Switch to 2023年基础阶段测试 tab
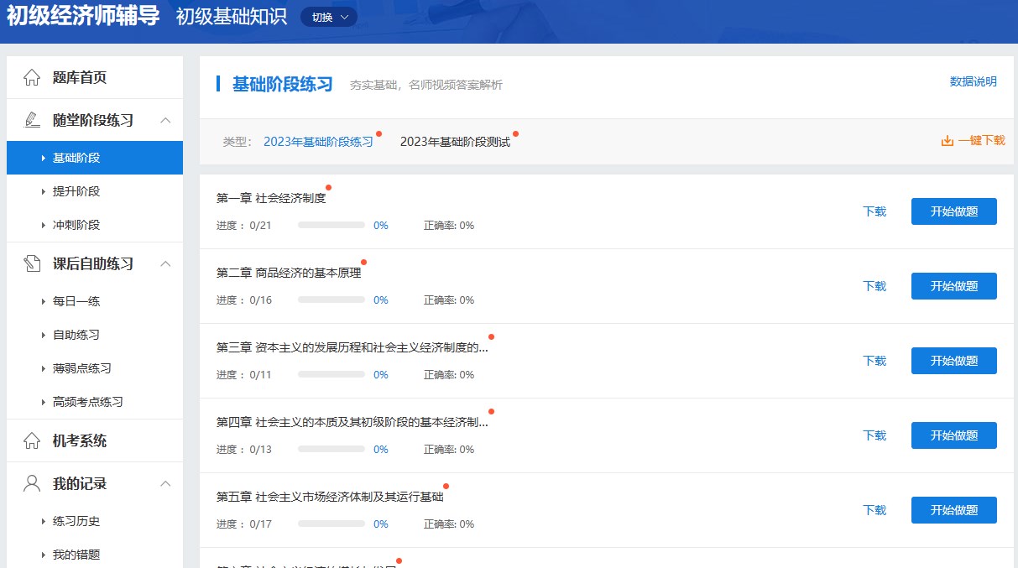Screen dimensions: 1018x568 coord(455,142)
